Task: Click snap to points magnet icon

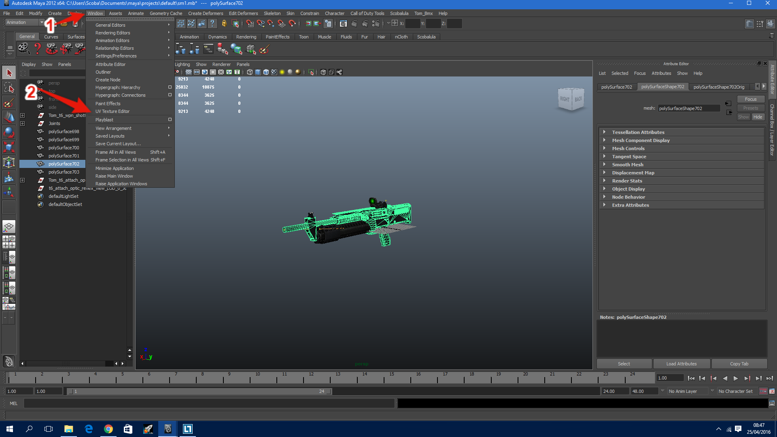Action: pyautogui.click(x=271, y=23)
